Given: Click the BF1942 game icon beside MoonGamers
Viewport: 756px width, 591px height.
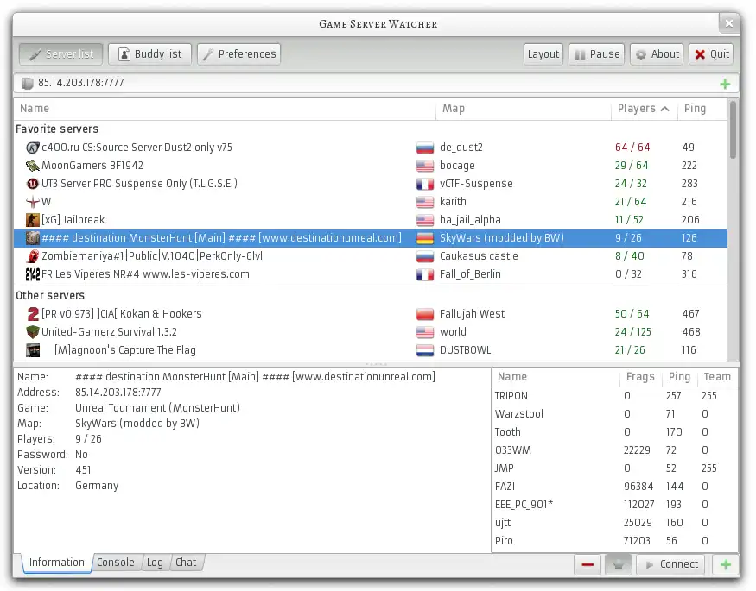Looking at the screenshot, I should pos(32,166).
